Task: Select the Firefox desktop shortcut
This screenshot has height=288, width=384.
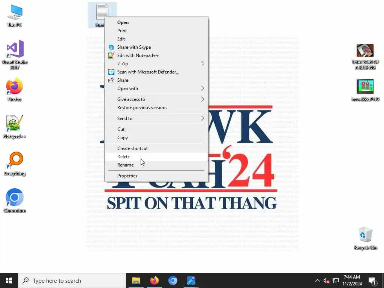Action: tap(15, 89)
